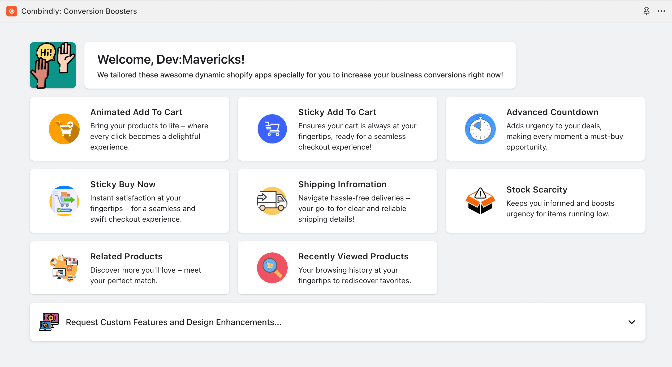Expand the custom features chevron arrow

tap(632, 322)
